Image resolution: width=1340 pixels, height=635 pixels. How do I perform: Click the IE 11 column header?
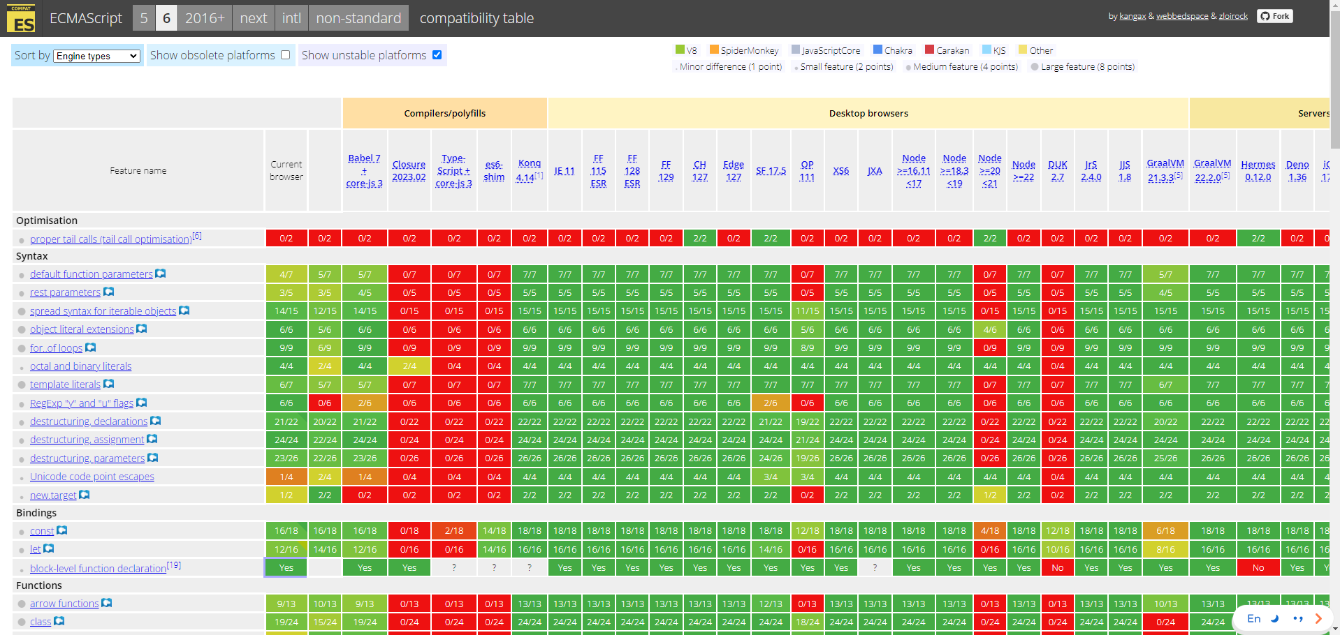click(x=565, y=170)
